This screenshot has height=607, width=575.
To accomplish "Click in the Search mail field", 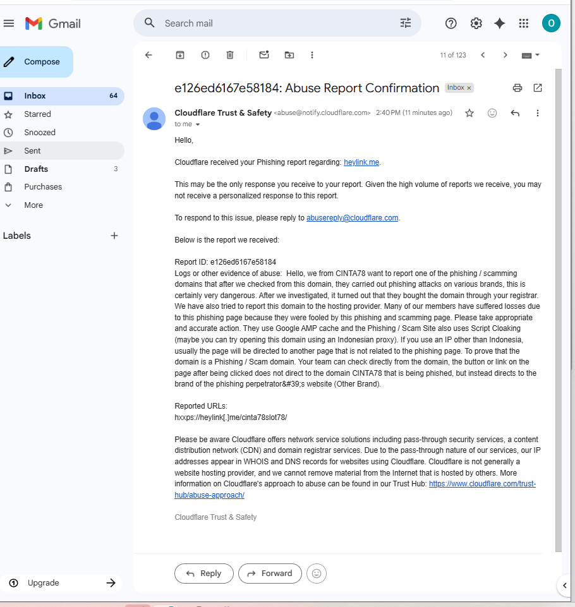I will tap(277, 23).
